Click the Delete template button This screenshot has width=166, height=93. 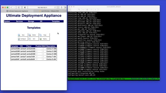point(34,35)
